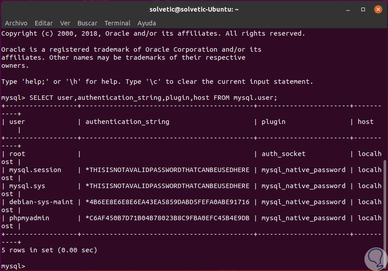Open the Ayuda help menu

tap(146, 23)
